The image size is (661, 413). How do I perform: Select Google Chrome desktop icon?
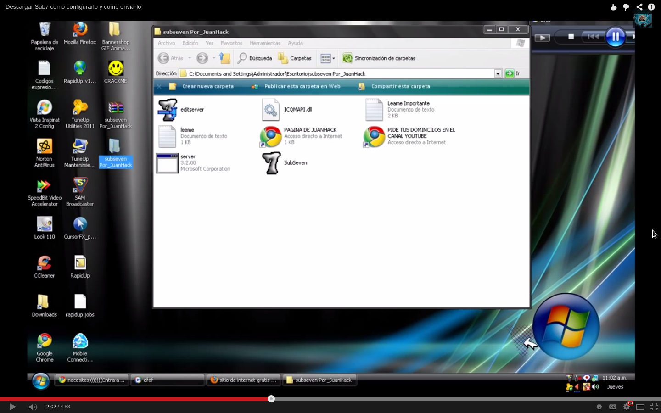click(45, 348)
